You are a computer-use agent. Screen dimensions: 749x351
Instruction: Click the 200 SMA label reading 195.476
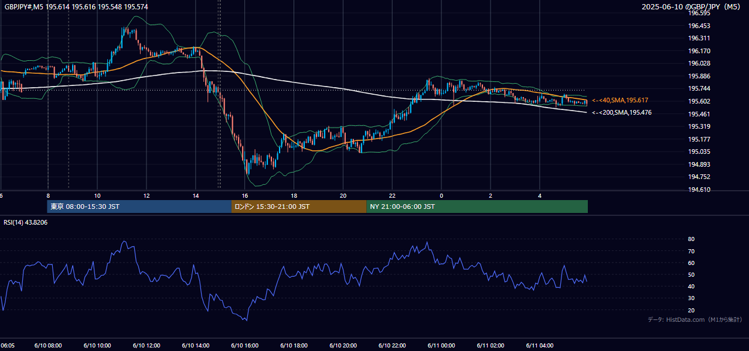click(621, 112)
